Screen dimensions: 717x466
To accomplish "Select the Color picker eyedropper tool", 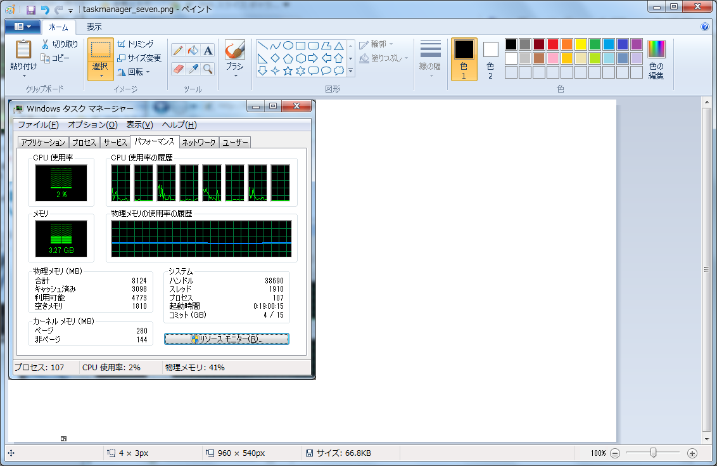I will [193, 68].
